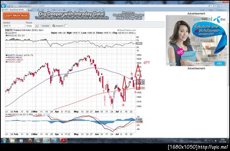Screen dimensions: 230x151
Task: Click the Symbol input field with $SETI
Action: pyautogui.click(x=14, y=26)
